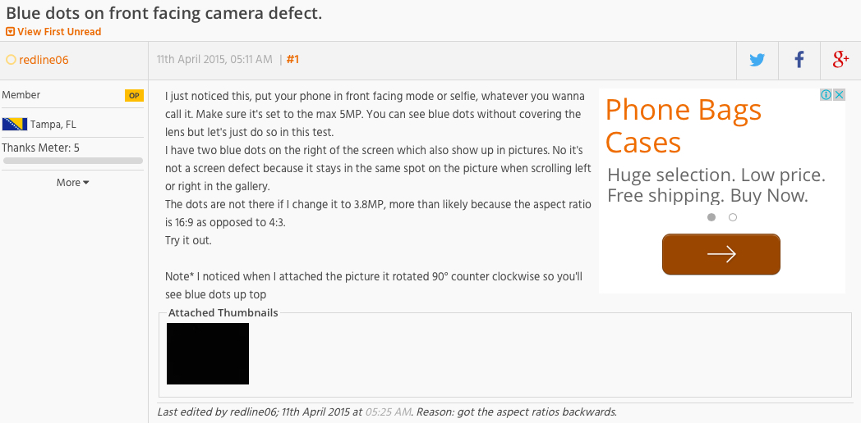Select the second ad carousel dot
This screenshot has width=861, height=423.
(733, 217)
